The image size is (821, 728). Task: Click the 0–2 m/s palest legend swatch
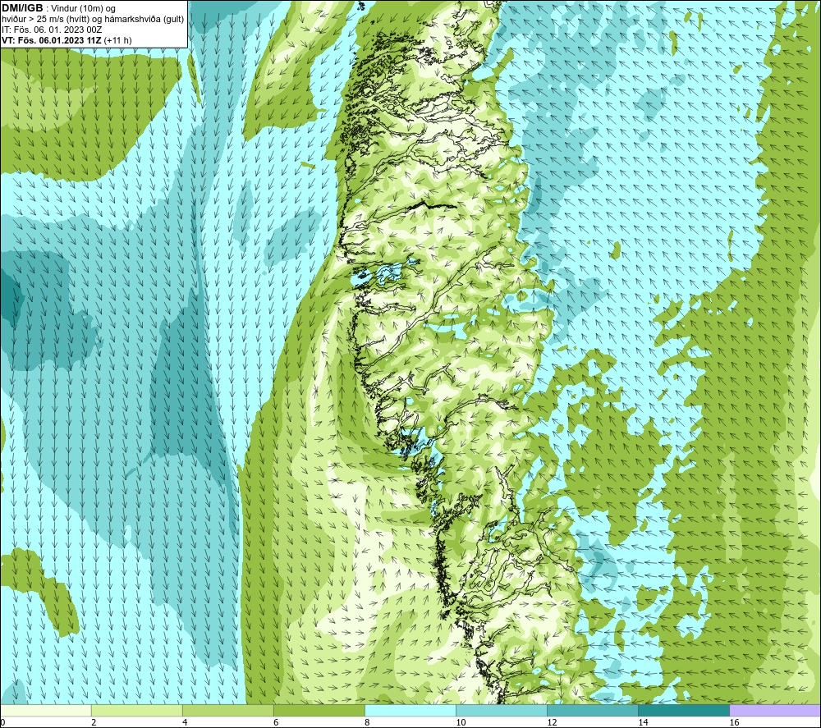45,710
